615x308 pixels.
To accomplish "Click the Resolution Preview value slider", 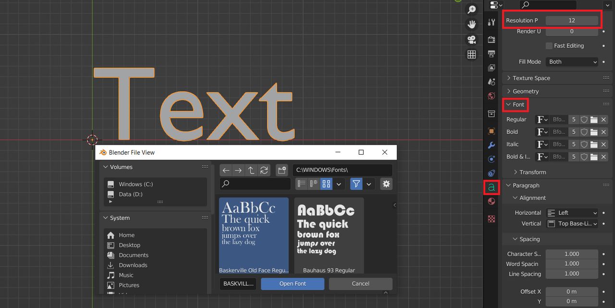I will tap(572, 21).
